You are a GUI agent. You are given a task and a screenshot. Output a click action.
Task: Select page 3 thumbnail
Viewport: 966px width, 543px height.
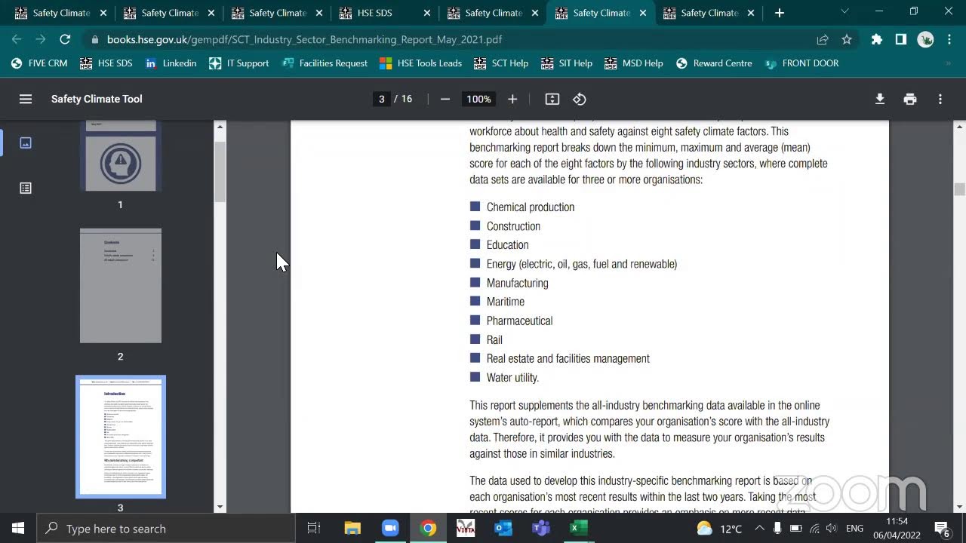121,437
